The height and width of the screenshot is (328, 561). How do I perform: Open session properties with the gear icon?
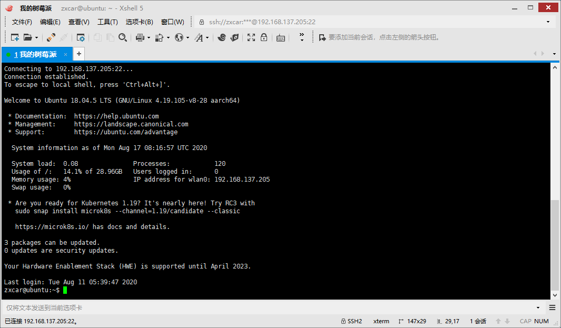(x=81, y=37)
